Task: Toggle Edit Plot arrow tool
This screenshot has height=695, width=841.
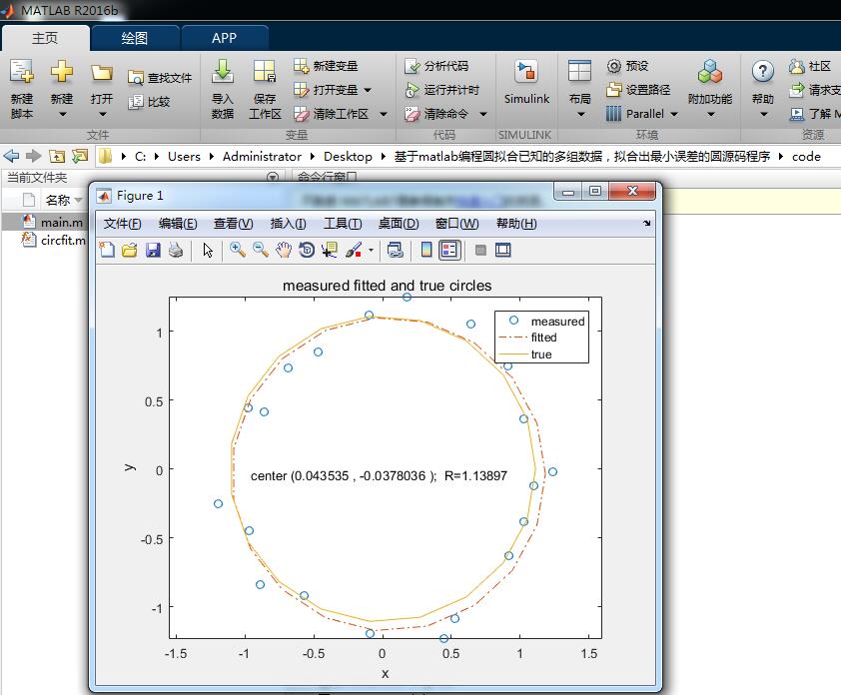Action: 208,250
